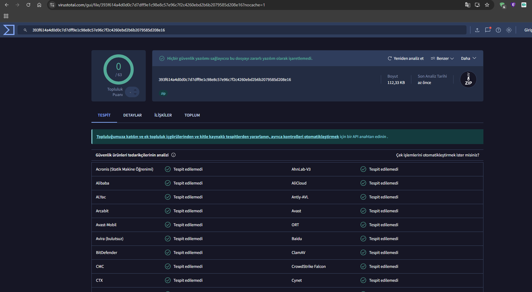Open the Topluluğumuza katılın community link
This screenshot has width=532, height=292.
click(x=218, y=136)
